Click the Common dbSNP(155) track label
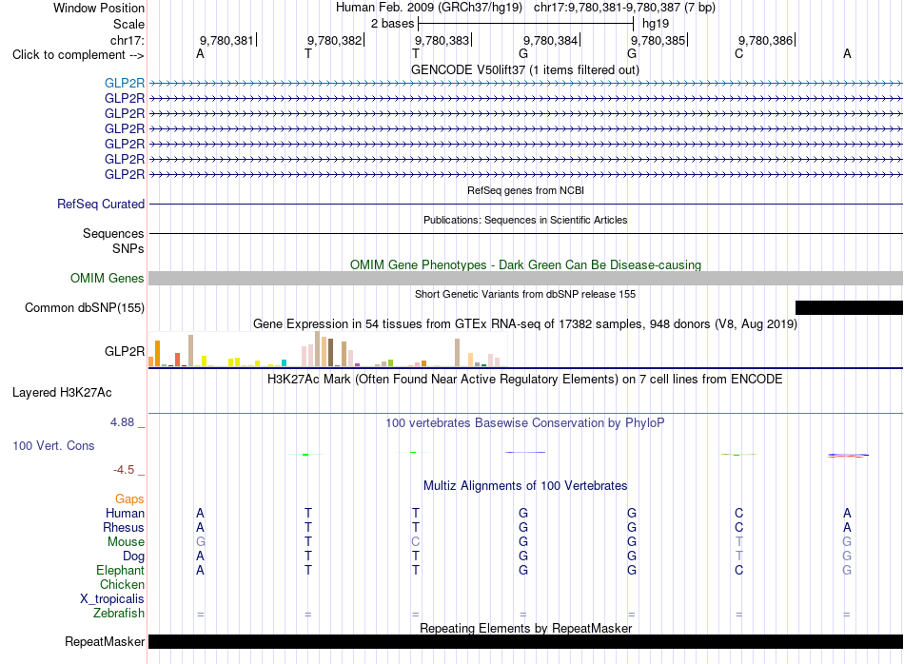904x664 pixels. point(85,308)
